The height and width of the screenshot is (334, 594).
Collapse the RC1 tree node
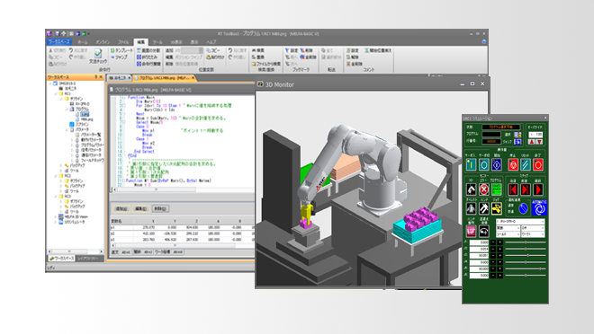55,93
